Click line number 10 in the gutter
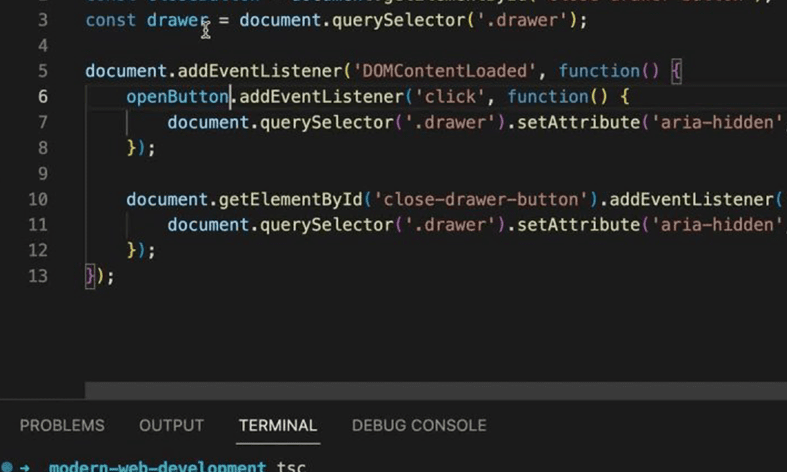 [x=37, y=199]
